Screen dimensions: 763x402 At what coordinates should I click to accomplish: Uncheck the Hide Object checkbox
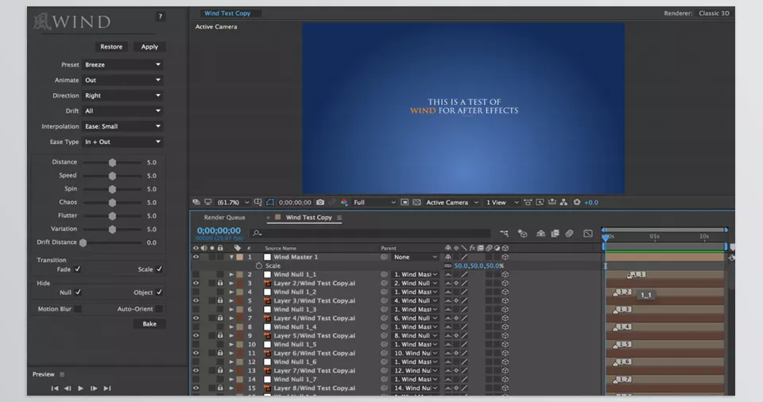tap(159, 292)
